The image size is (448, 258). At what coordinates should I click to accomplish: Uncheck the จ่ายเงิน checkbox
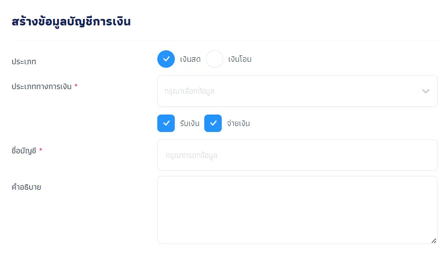[213, 123]
